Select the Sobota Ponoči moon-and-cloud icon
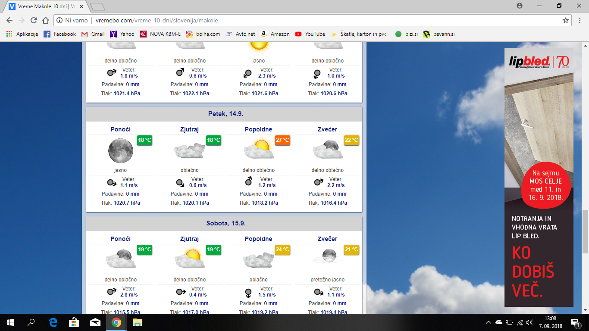The height and width of the screenshot is (331, 589). [121, 259]
